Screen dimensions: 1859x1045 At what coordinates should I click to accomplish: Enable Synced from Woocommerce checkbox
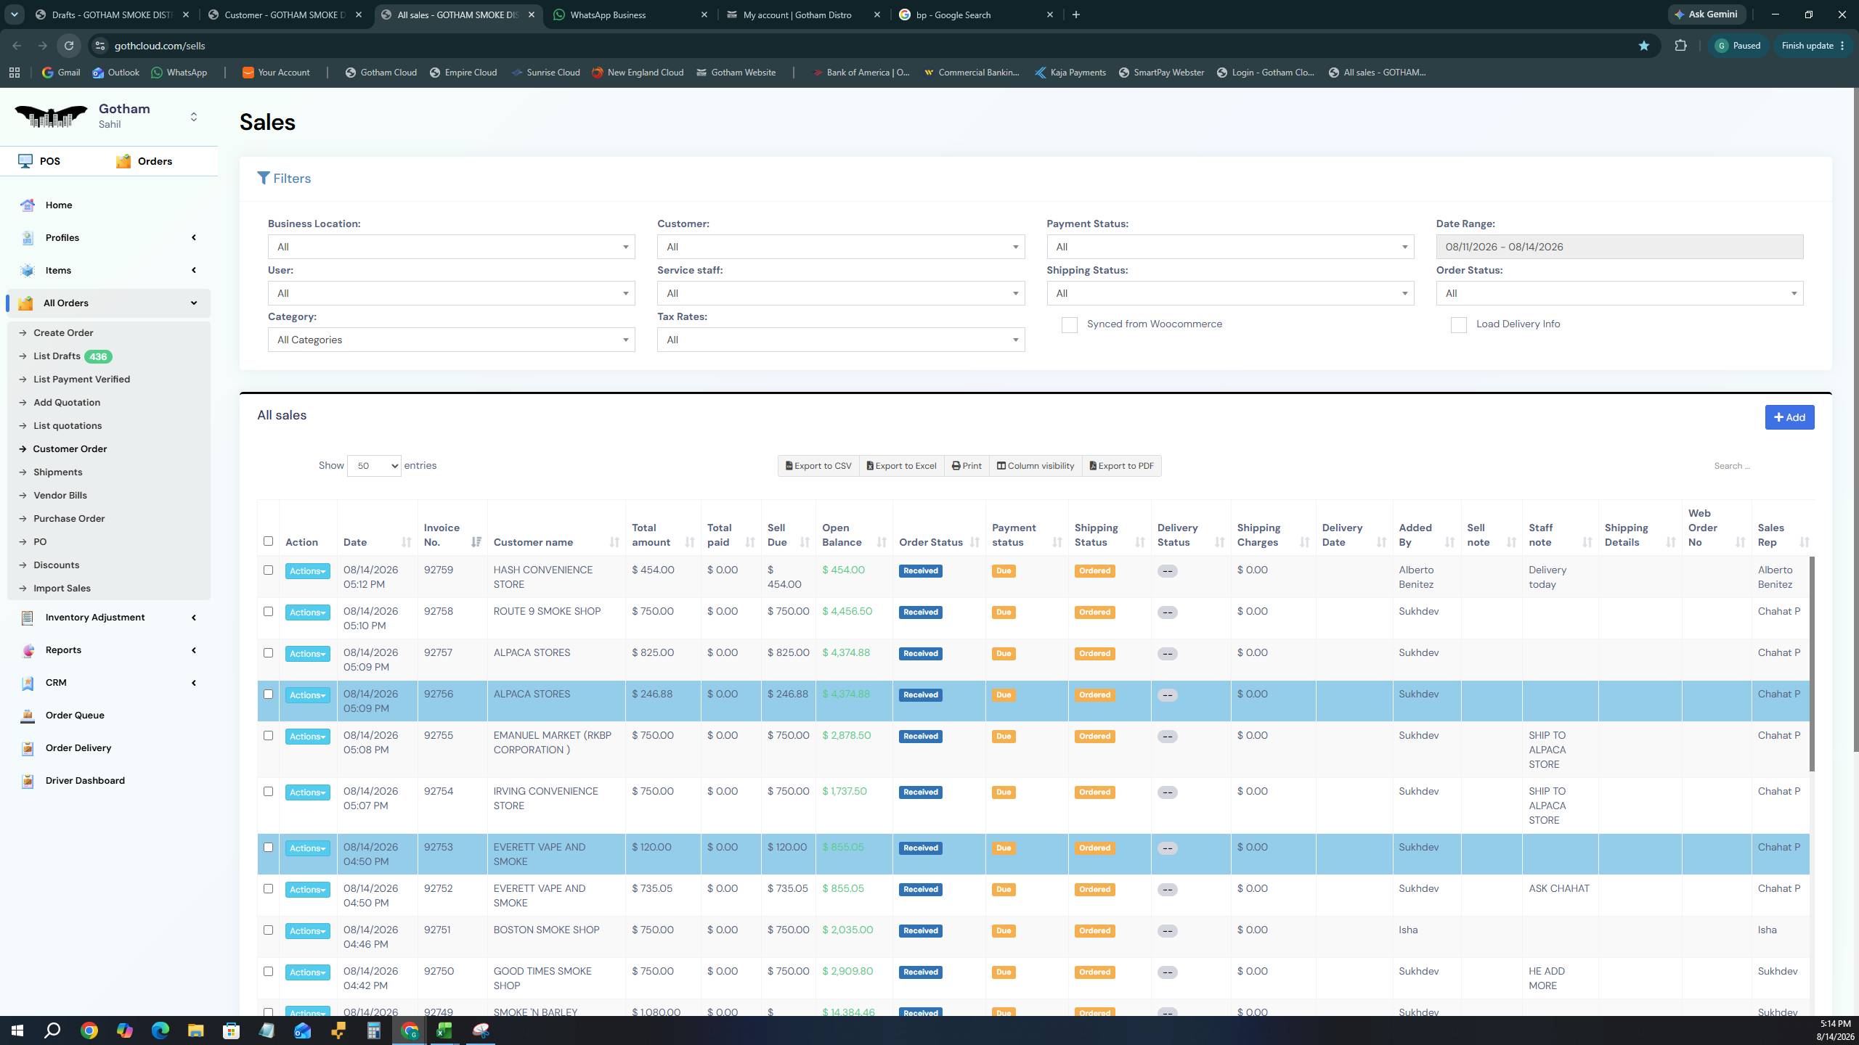click(x=1069, y=325)
